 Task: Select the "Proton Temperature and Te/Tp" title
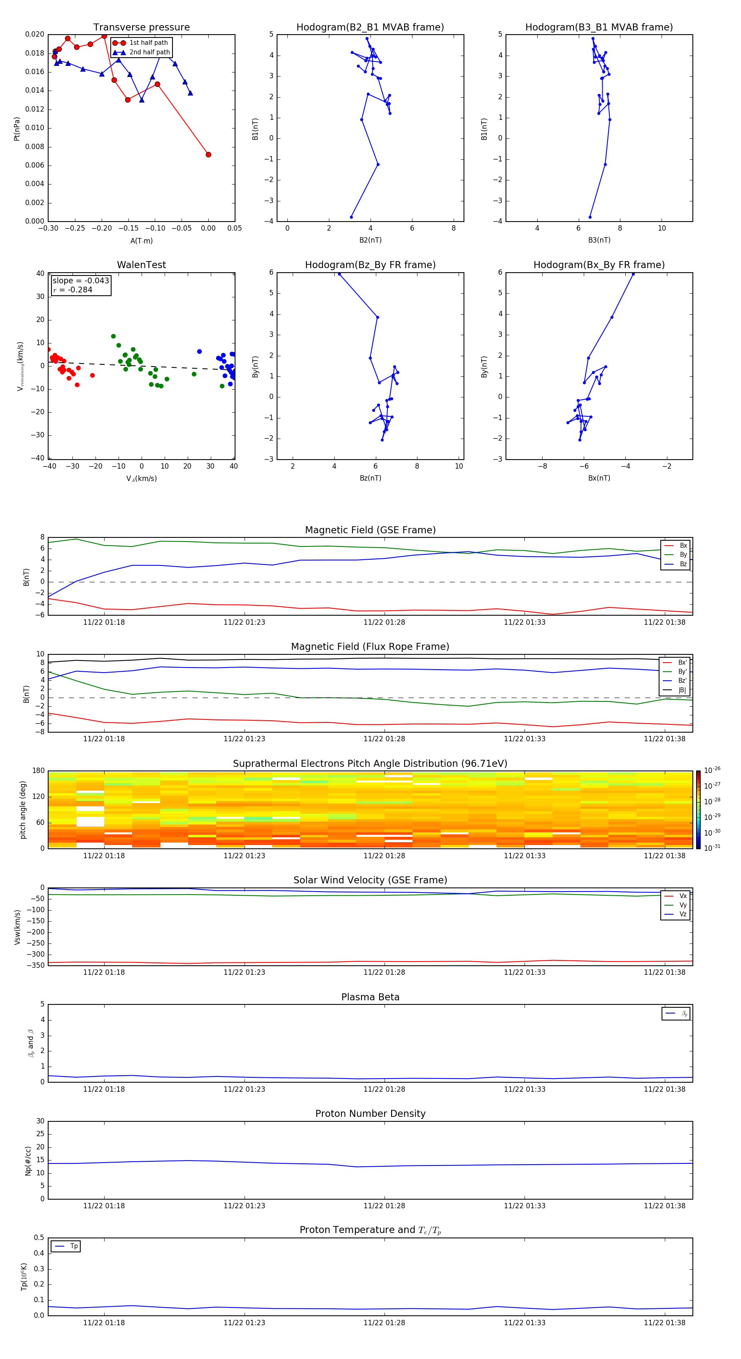point(370,1230)
